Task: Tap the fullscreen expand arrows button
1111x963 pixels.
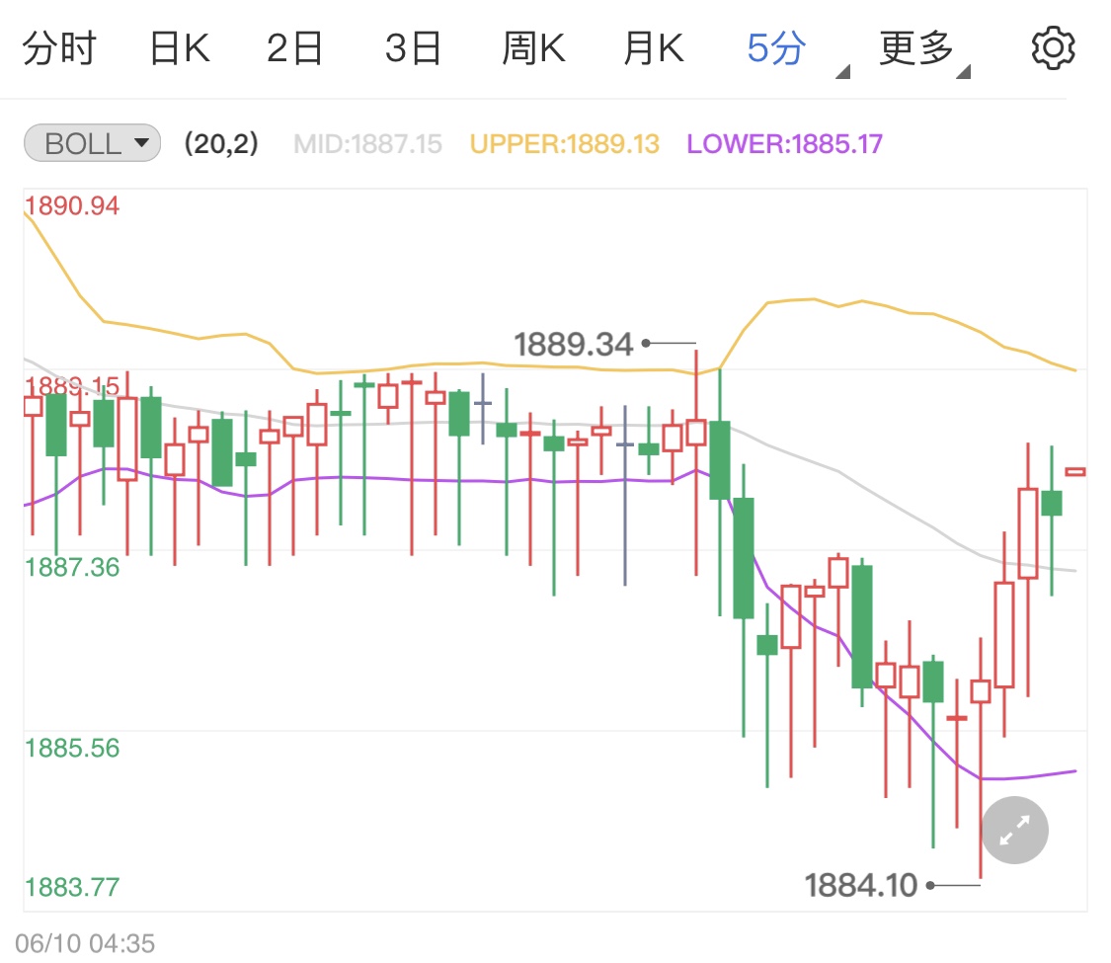Action: 1014,830
